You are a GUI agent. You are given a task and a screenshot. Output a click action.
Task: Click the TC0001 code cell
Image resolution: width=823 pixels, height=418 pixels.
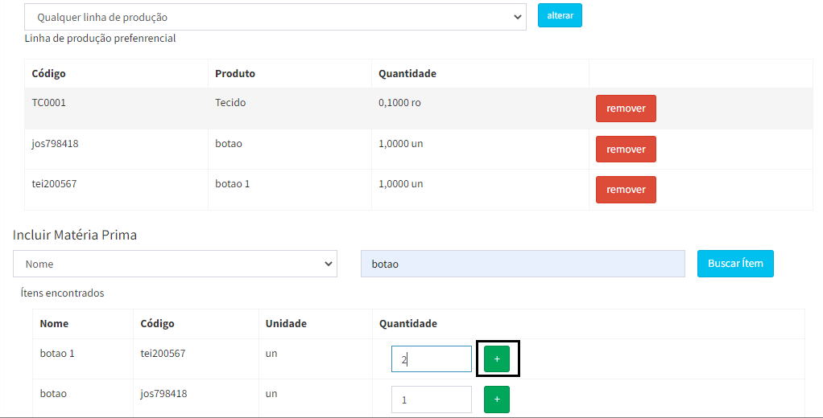click(48, 103)
